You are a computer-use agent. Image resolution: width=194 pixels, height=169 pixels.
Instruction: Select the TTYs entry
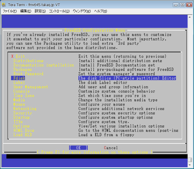(18, 122)
